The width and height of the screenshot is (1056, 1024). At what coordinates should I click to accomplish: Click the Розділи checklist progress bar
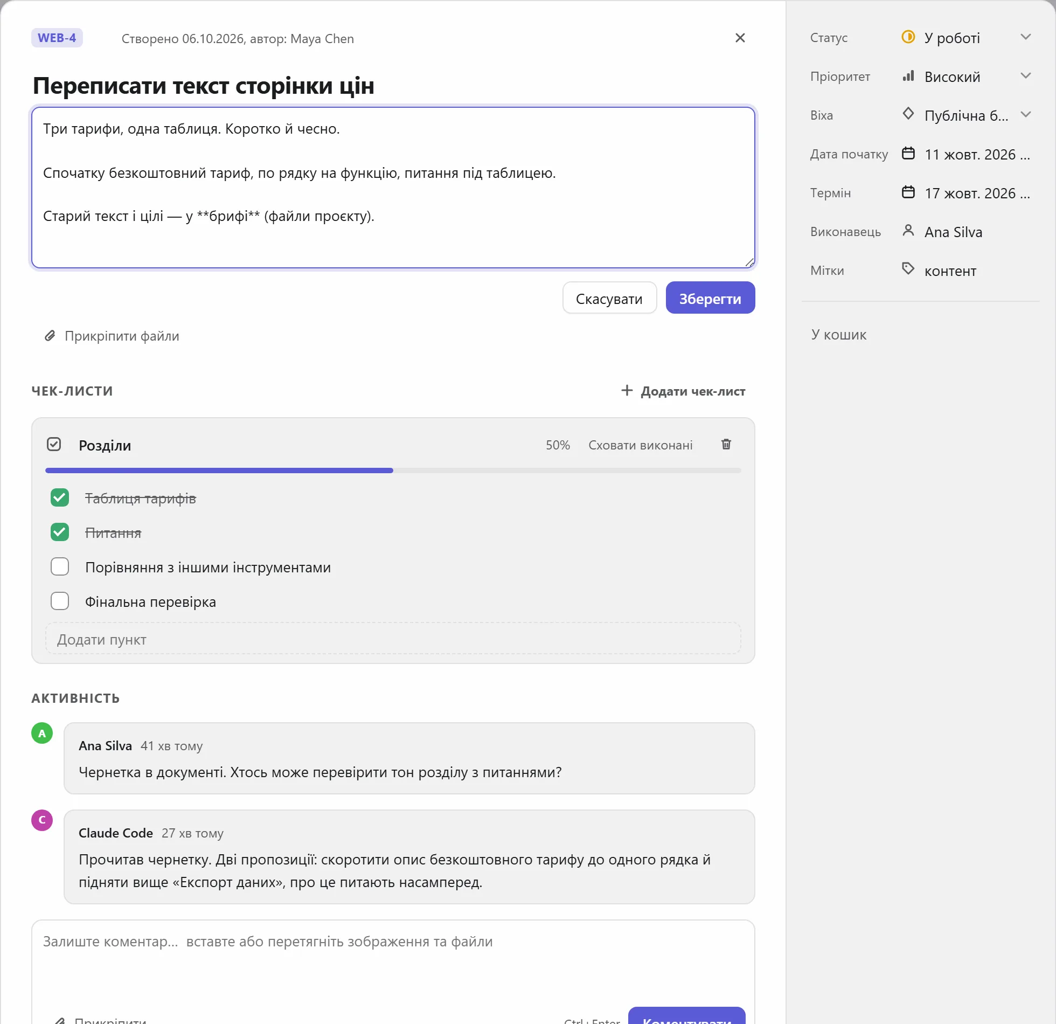point(393,471)
